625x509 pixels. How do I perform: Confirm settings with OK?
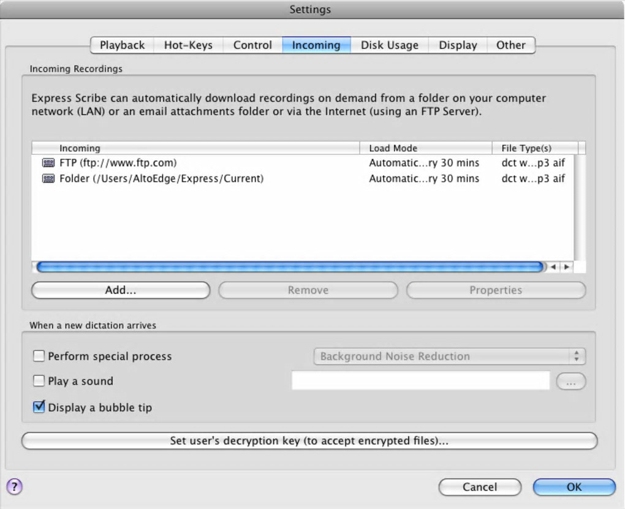click(x=574, y=487)
